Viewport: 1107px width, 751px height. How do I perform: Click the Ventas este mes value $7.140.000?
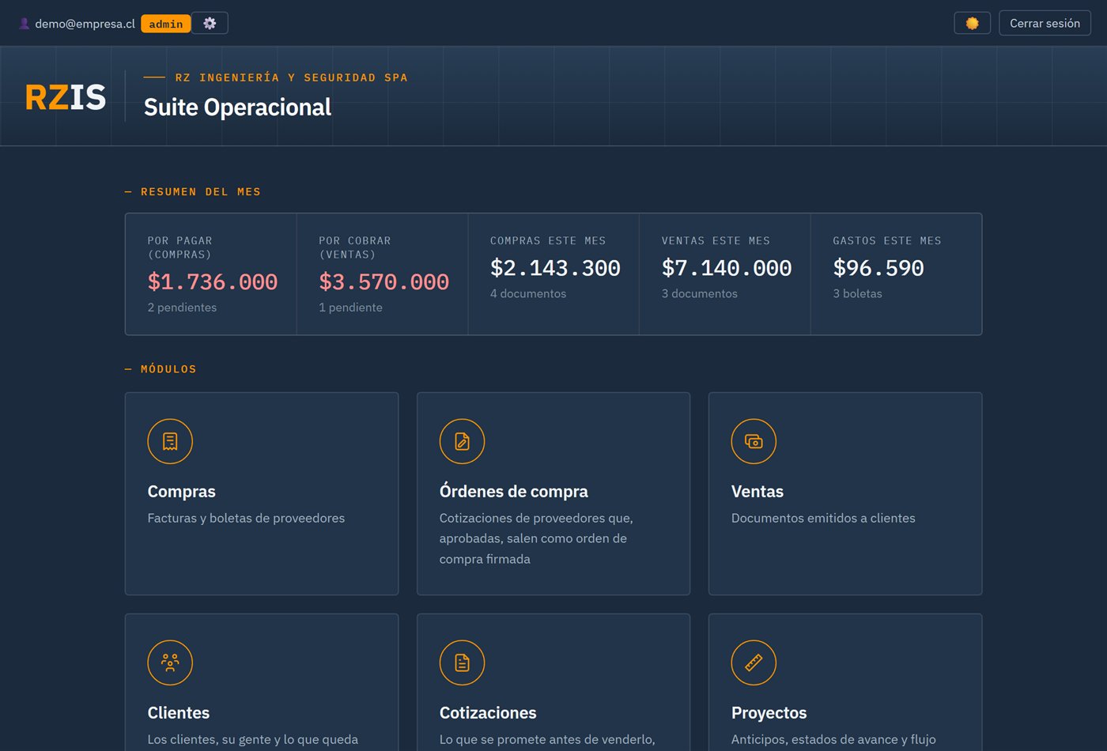(727, 268)
